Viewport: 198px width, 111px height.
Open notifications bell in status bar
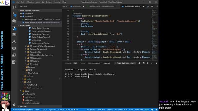[156, 110]
